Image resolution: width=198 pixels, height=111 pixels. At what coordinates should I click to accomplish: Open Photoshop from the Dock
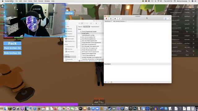coord(135,109)
